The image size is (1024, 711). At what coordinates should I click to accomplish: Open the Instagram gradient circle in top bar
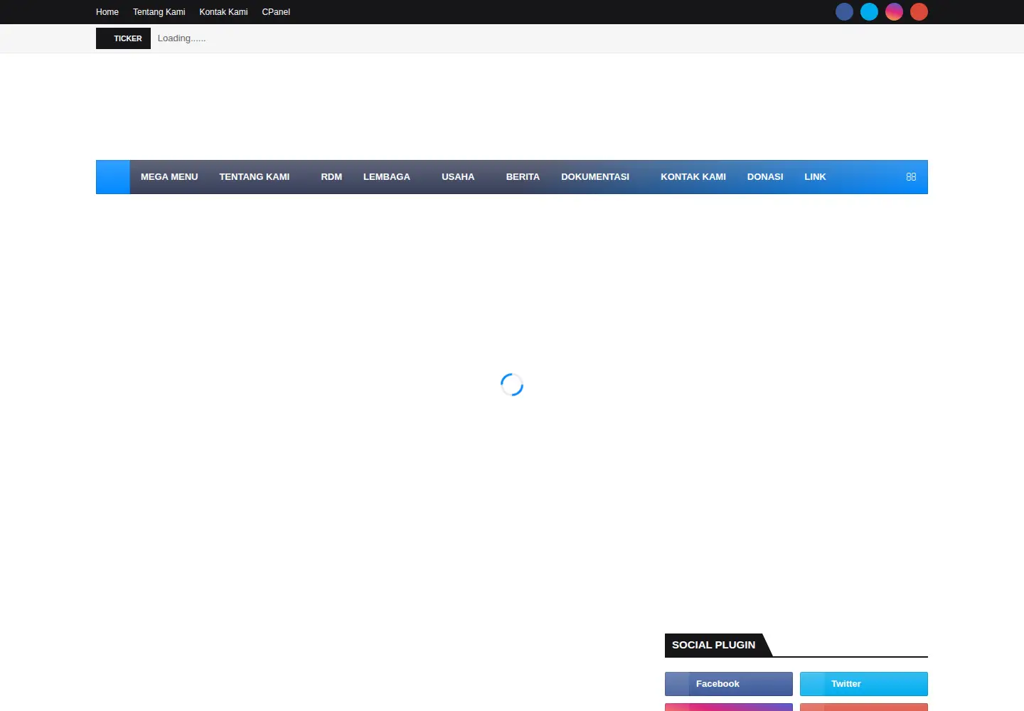(894, 12)
